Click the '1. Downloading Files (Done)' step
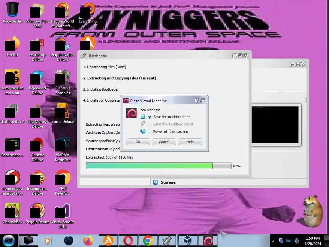 [x=104, y=67]
